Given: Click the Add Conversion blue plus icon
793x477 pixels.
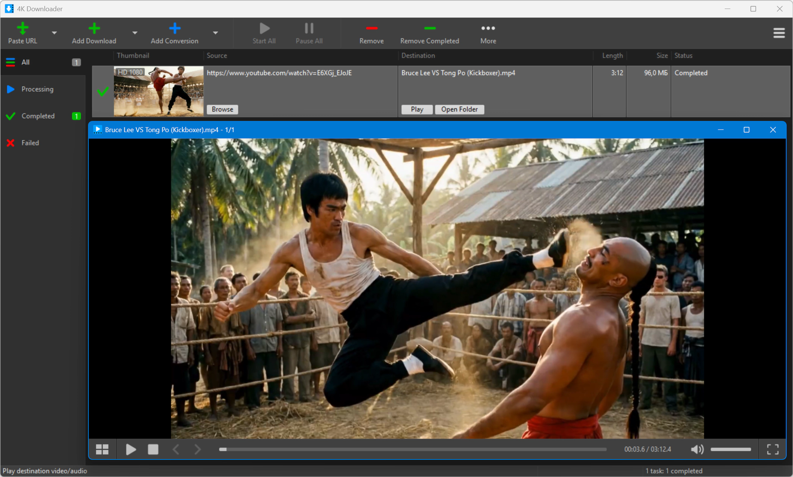Looking at the screenshot, I should pyautogui.click(x=175, y=28).
